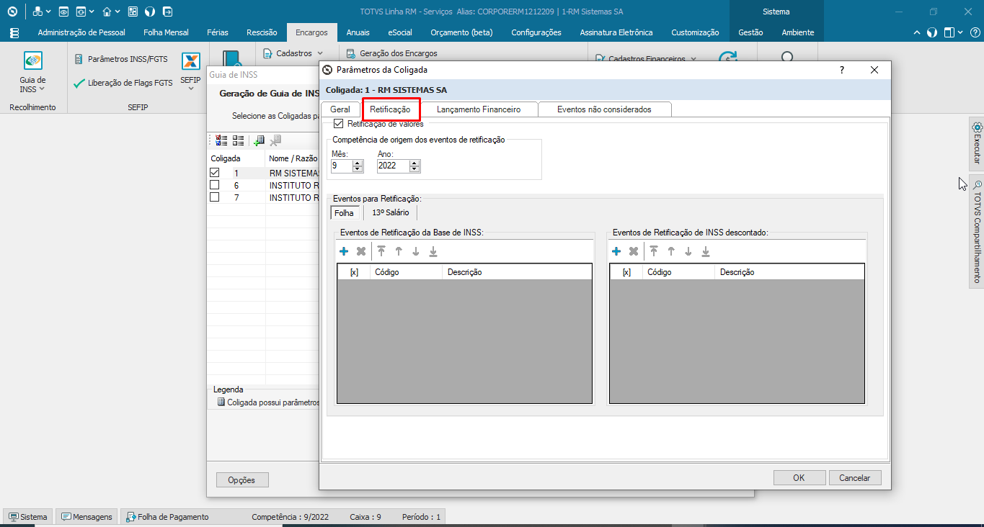Expand the Guia de INSS dropdown arrow
Screen dimensions: 984x527
(42, 89)
